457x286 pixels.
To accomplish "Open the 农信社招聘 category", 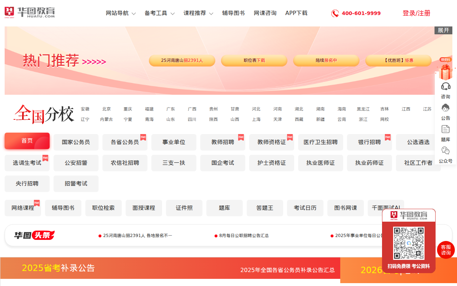I will click(x=125, y=163).
